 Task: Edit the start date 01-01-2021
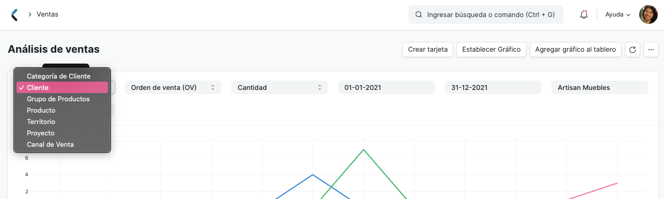(386, 87)
